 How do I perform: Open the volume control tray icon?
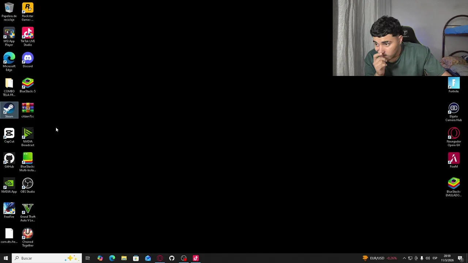tap(427, 258)
